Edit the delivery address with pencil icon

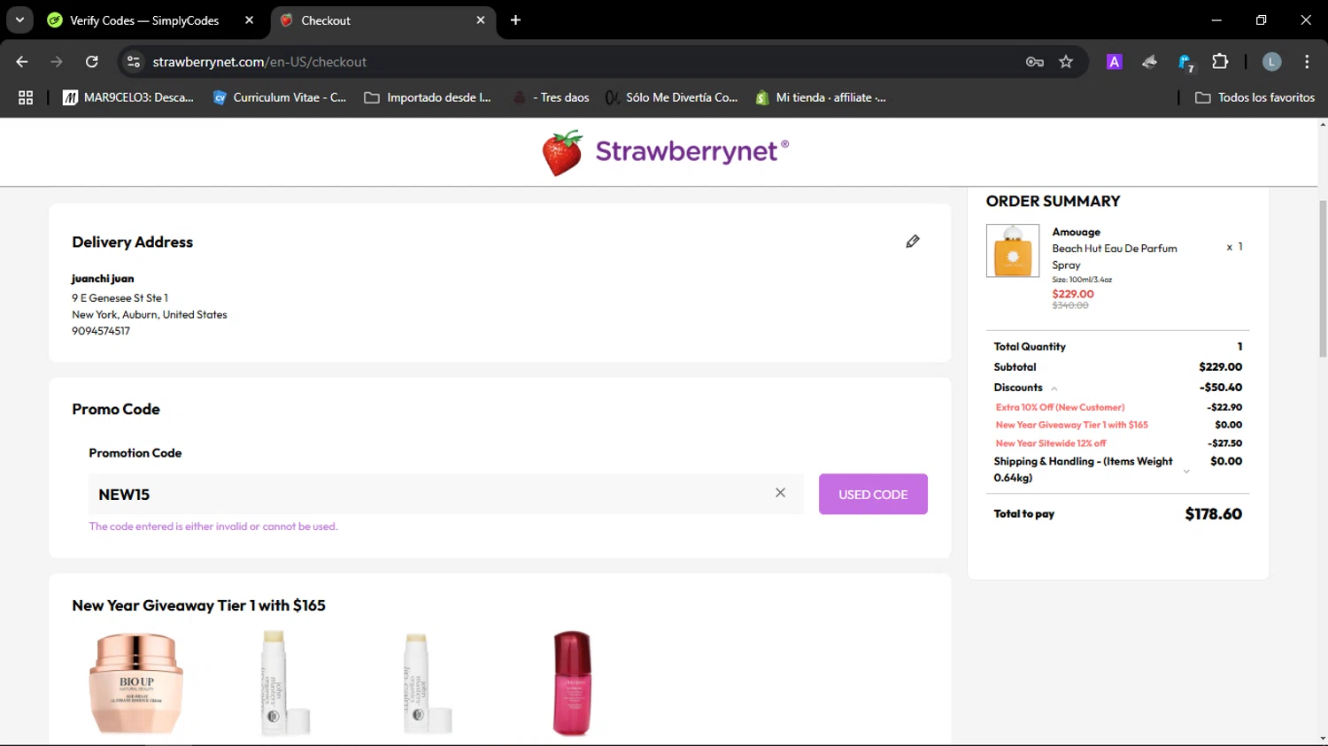913,242
